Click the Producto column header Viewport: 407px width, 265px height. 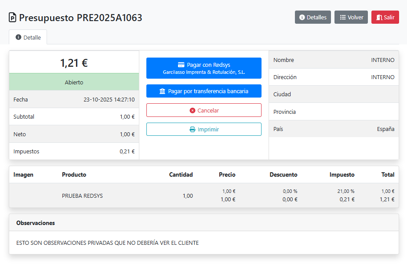pos(74,174)
